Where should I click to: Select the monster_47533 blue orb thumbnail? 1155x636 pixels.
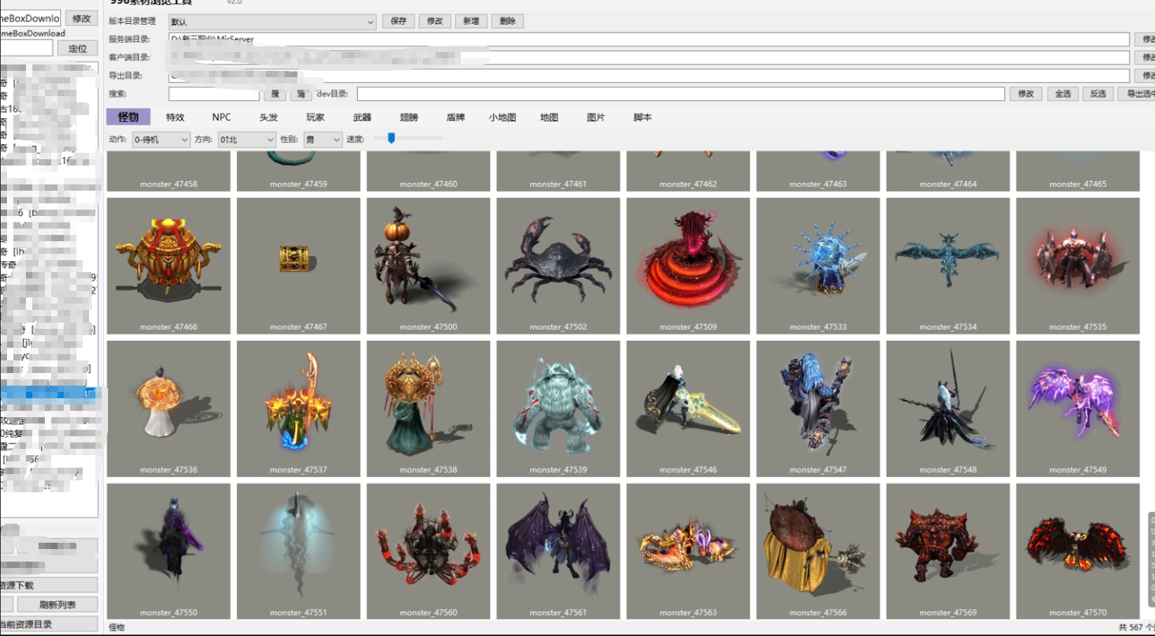point(818,266)
